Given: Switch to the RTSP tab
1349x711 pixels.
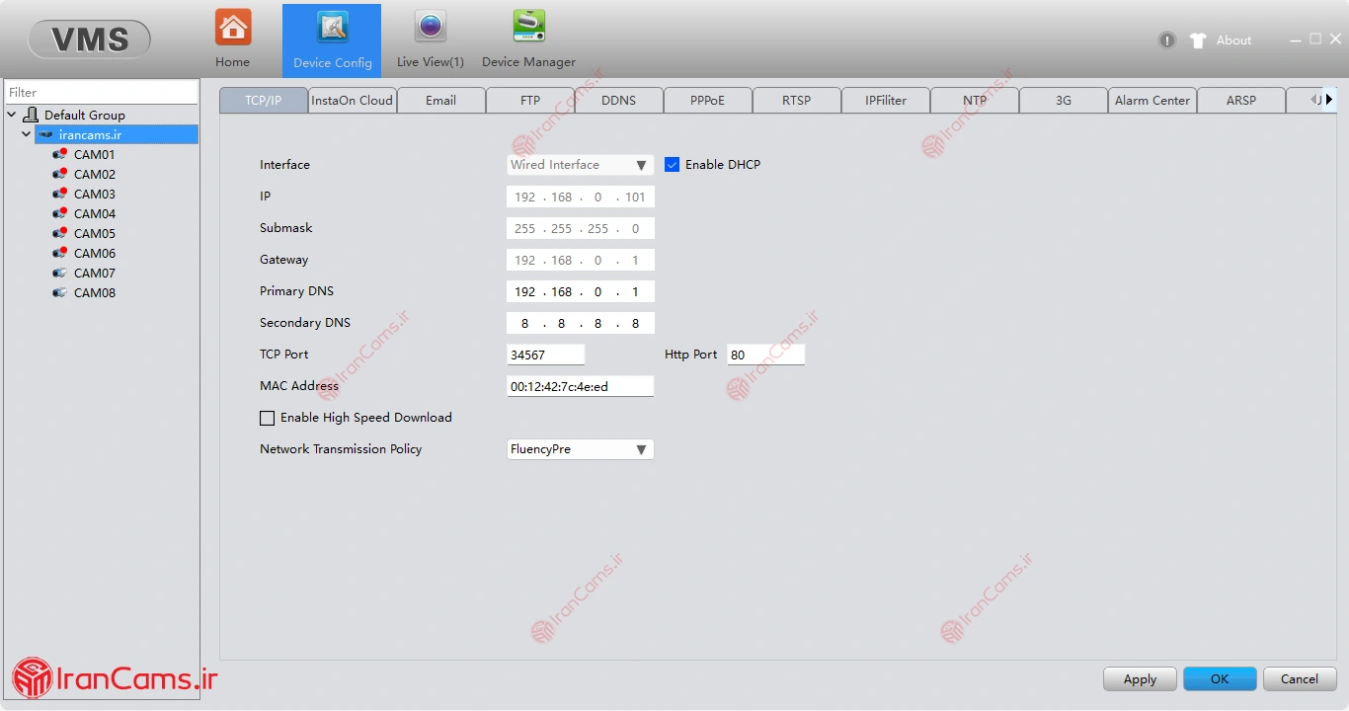Looking at the screenshot, I should click(797, 100).
